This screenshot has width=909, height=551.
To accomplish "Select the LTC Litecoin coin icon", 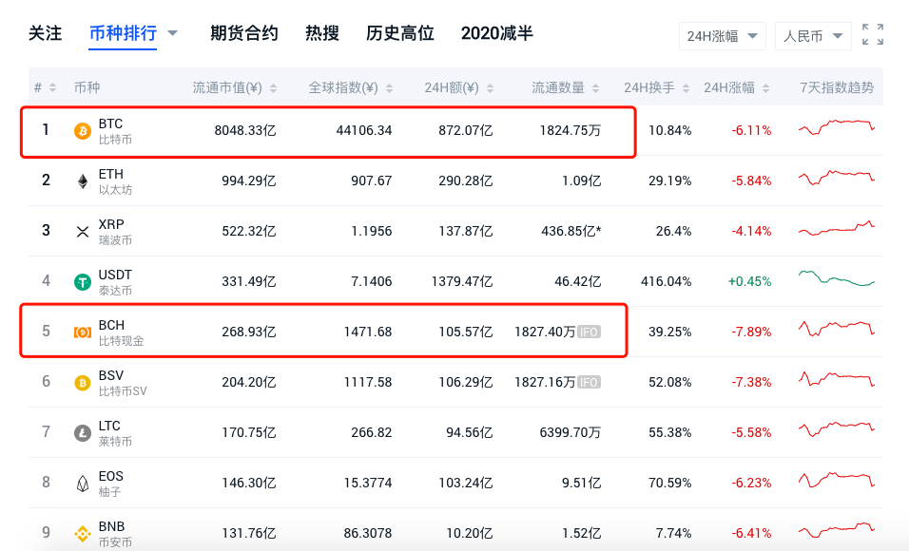I will 83,431.
